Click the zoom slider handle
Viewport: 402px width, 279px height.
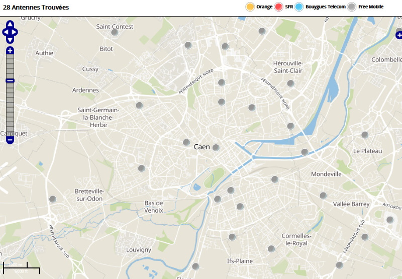coord(10,81)
